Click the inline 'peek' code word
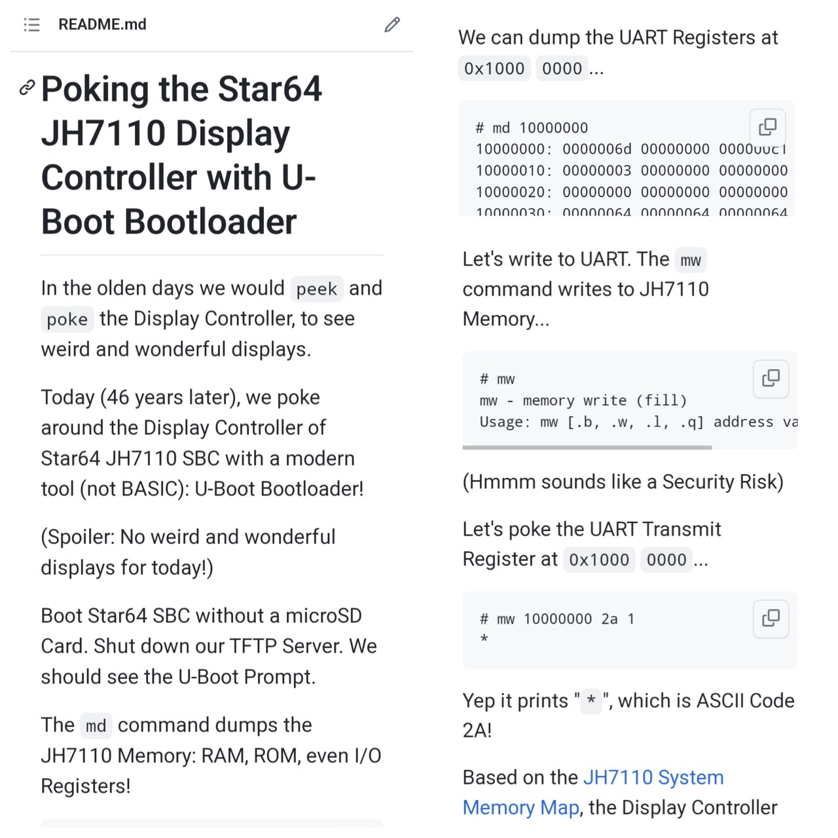The height and width of the screenshot is (838, 838). 316,289
